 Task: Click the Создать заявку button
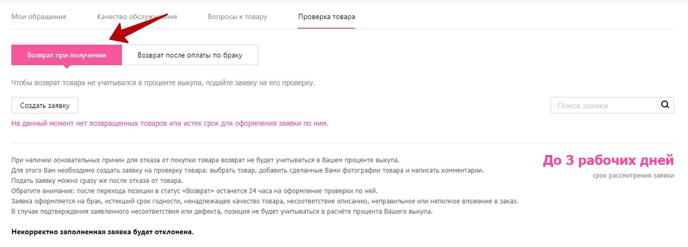(x=45, y=106)
